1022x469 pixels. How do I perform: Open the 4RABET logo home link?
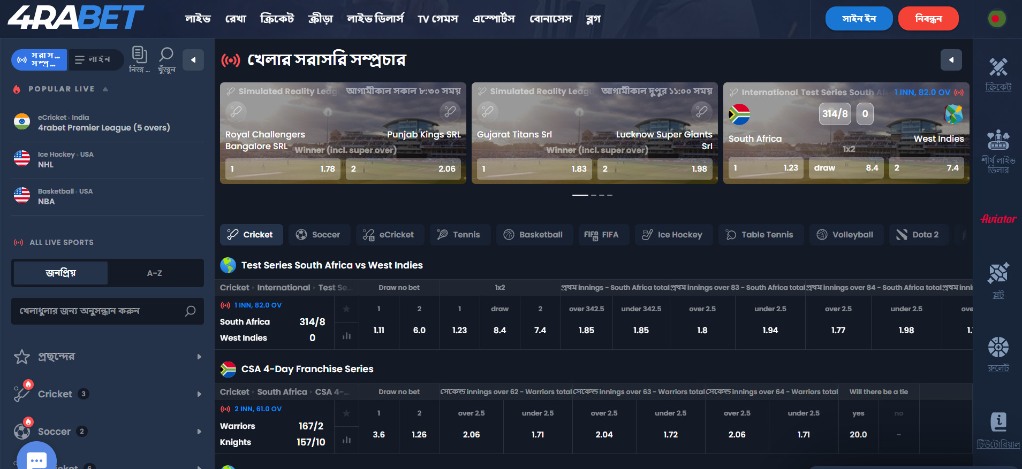(x=75, y=17)
